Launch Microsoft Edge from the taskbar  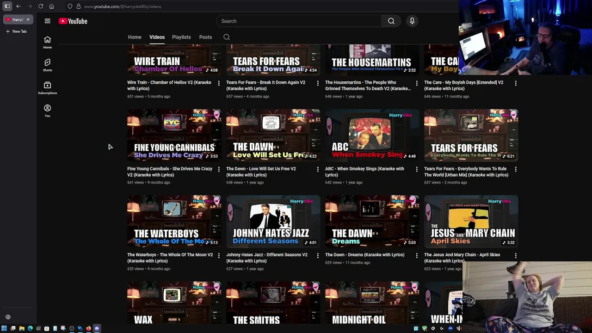click(30, 328)
